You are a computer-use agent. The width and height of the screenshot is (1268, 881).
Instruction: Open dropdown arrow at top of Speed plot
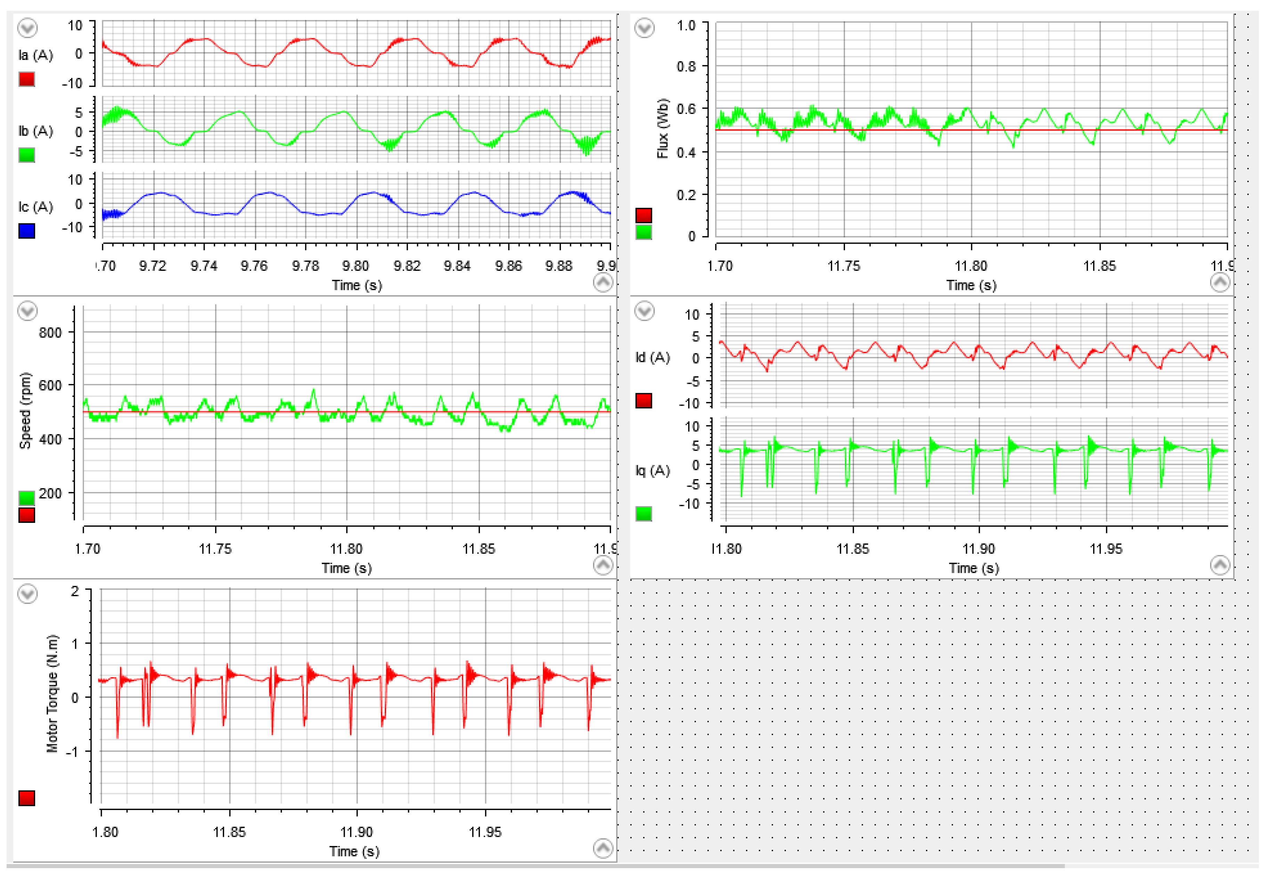(27, 311)
